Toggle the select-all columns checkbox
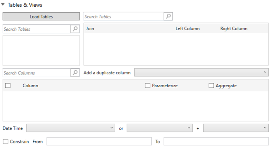This screenshot has height=148, width=271. pos(8,85)
